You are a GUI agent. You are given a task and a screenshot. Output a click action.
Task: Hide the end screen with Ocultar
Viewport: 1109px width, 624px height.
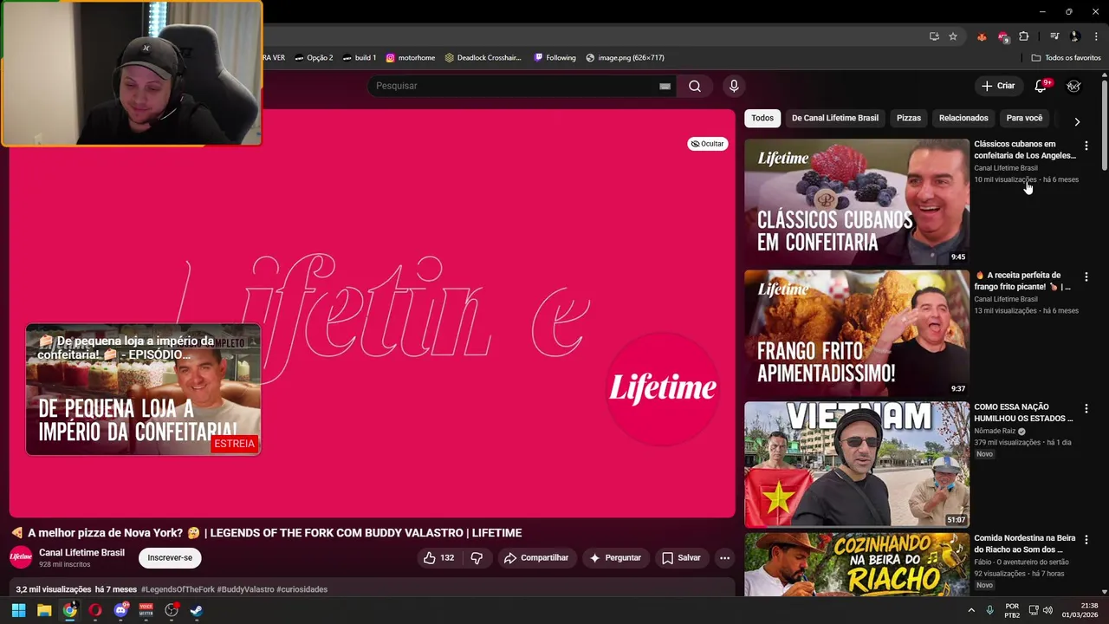tap(707, 144)
